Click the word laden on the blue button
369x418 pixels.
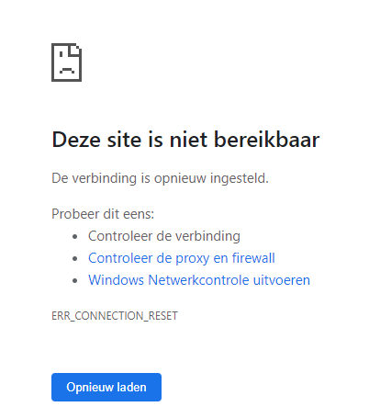131,387
